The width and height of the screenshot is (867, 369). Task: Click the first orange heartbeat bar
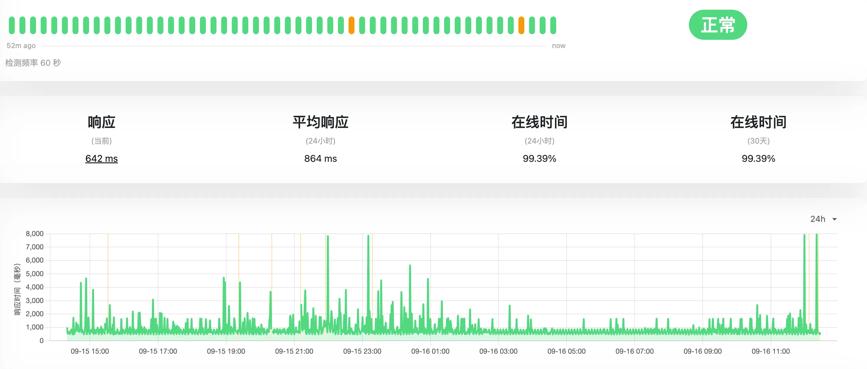(352, 25)
